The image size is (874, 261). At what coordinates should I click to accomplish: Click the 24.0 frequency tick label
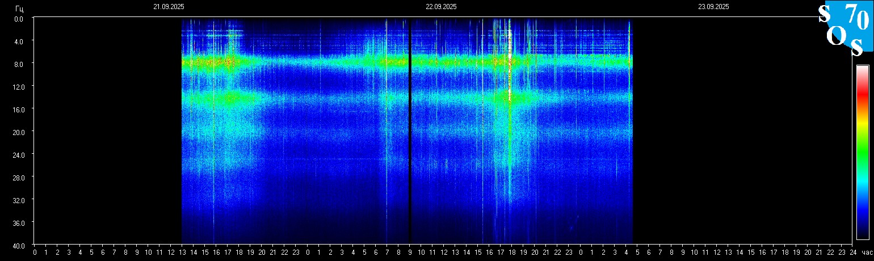click(x=19, y=154)
